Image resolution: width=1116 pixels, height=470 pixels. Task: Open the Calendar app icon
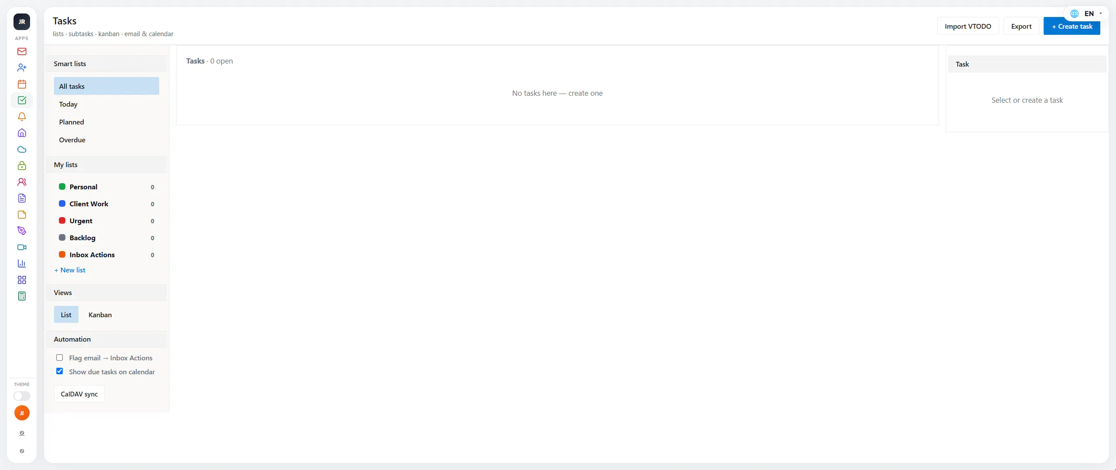click(22, 84)
